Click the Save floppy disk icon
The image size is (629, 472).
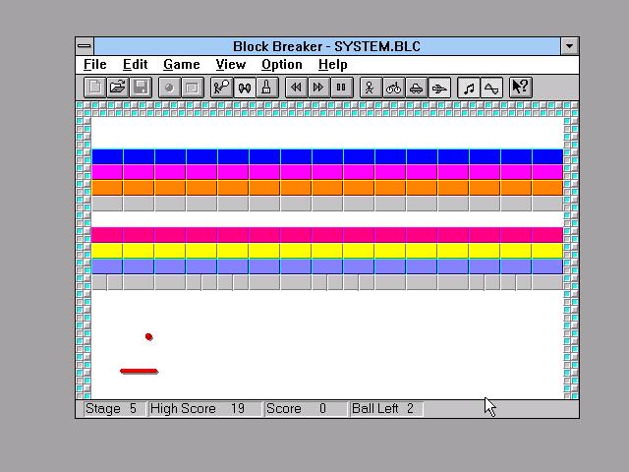tap(141, 88)
